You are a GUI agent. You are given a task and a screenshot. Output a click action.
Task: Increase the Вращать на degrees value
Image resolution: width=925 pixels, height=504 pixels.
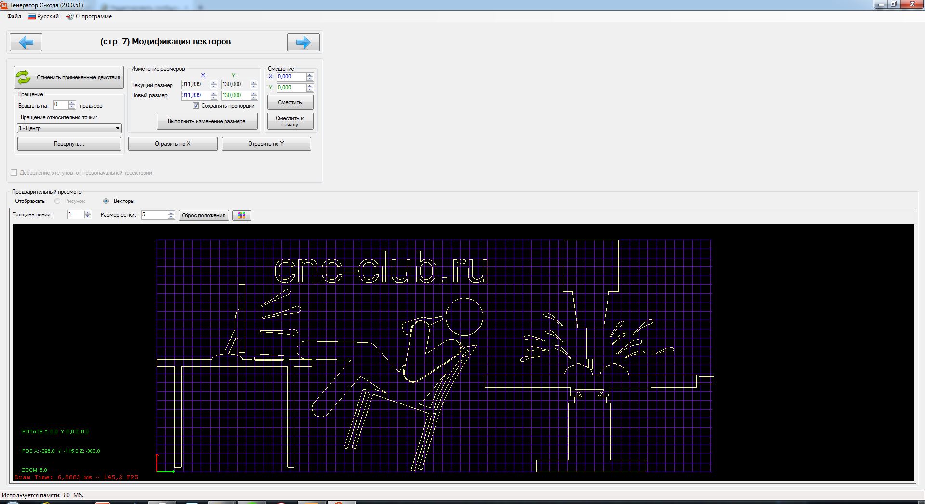point(72,103)
